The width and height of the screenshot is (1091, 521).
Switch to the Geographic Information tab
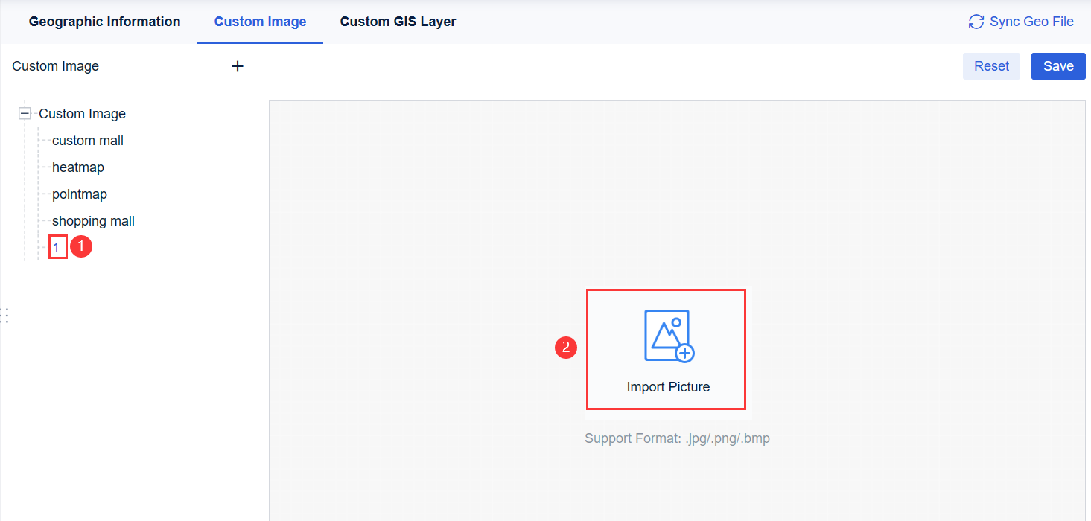pos(104,22)
